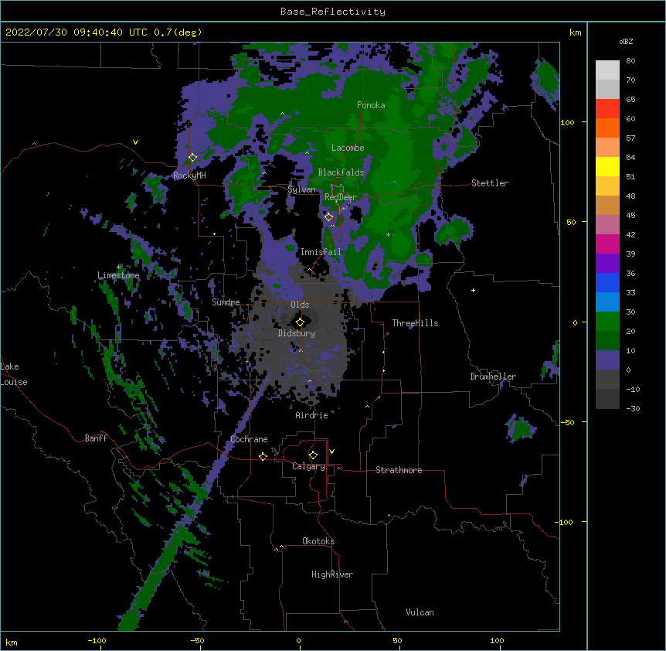Click the Limestone label
This screenshot has height=651, width=666.
pos(118,275)
